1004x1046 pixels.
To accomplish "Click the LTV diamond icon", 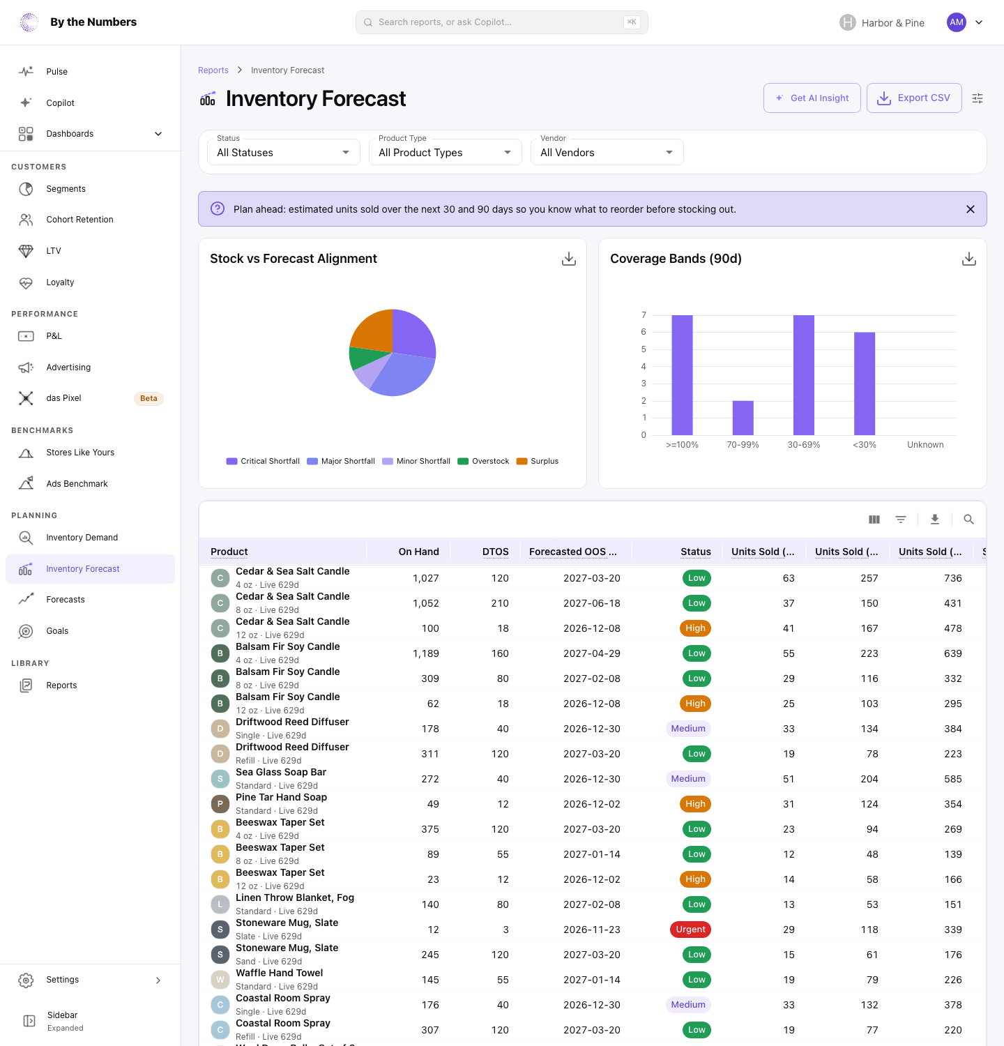I will pyautogui.click(x=26, y=251).
